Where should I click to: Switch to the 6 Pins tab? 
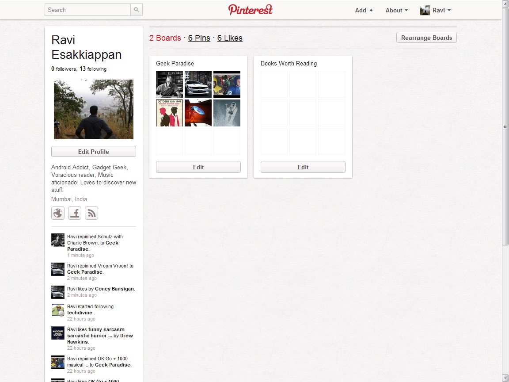(199, 38)
